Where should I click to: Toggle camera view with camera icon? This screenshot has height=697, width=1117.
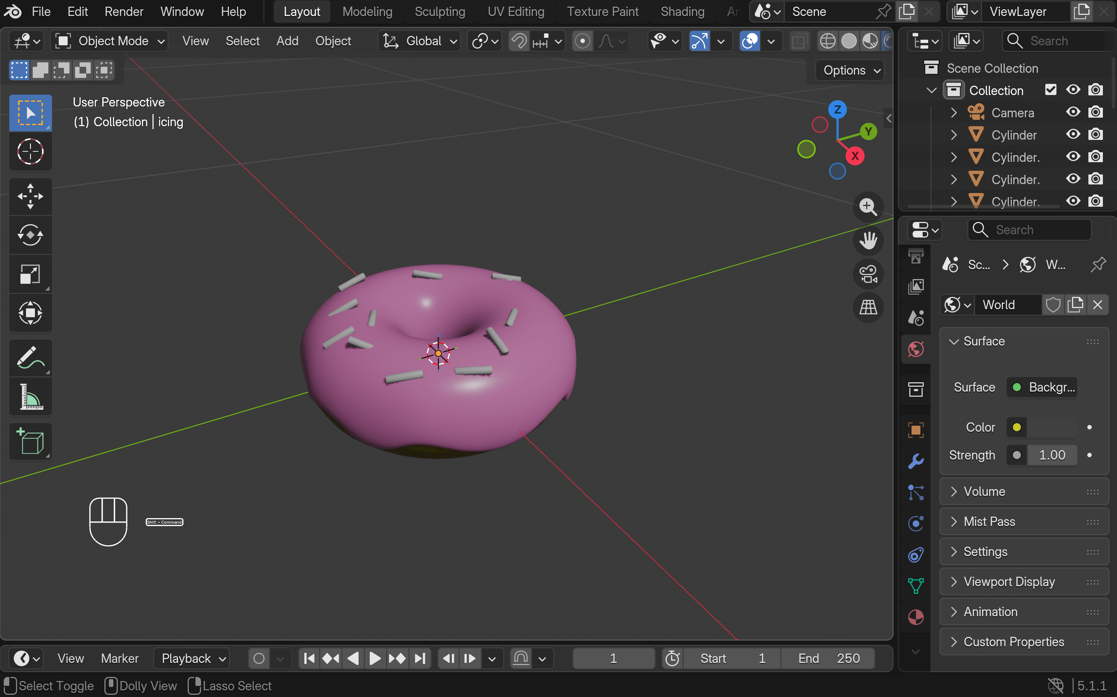click(x=868, y=274)
